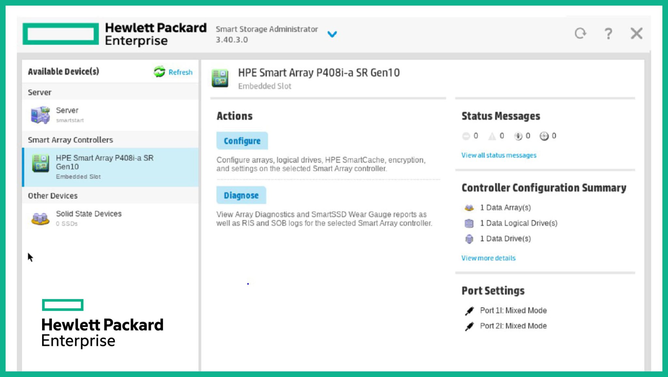Select HPE Smart Array P408i-a SR Gen10 entry
Viewport: 668px width, 377px height.
point(110,167)
